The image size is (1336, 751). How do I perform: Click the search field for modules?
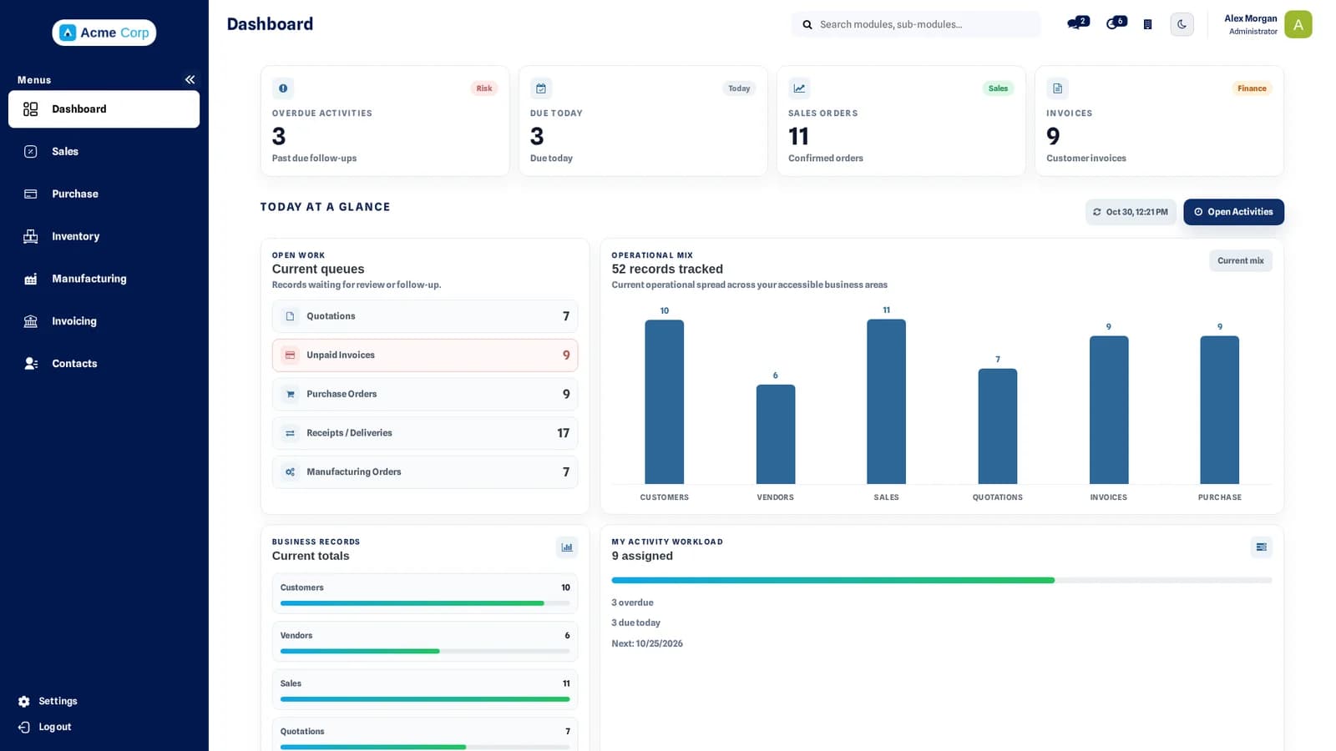pyautogui.click(x=916, y=24)
